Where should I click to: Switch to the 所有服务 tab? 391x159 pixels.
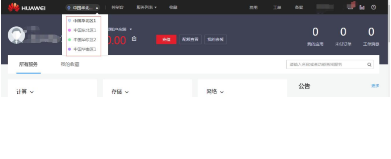tap(29, 64)
